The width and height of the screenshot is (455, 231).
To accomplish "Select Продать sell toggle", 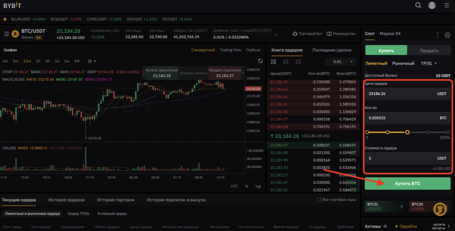I will pyautogui.click(x=429, y=51).
